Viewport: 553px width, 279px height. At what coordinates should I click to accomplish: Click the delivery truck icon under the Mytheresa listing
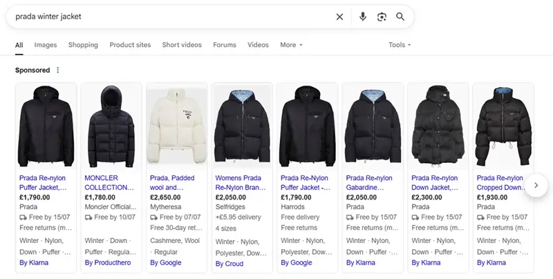click(153, 218)
